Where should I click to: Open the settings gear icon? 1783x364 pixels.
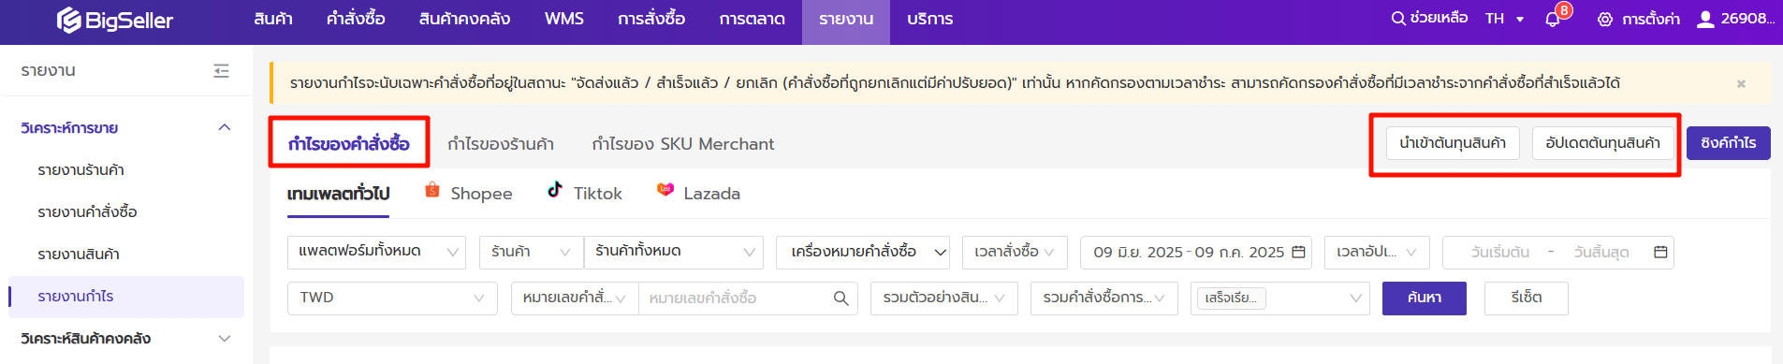coord(1605,19)
